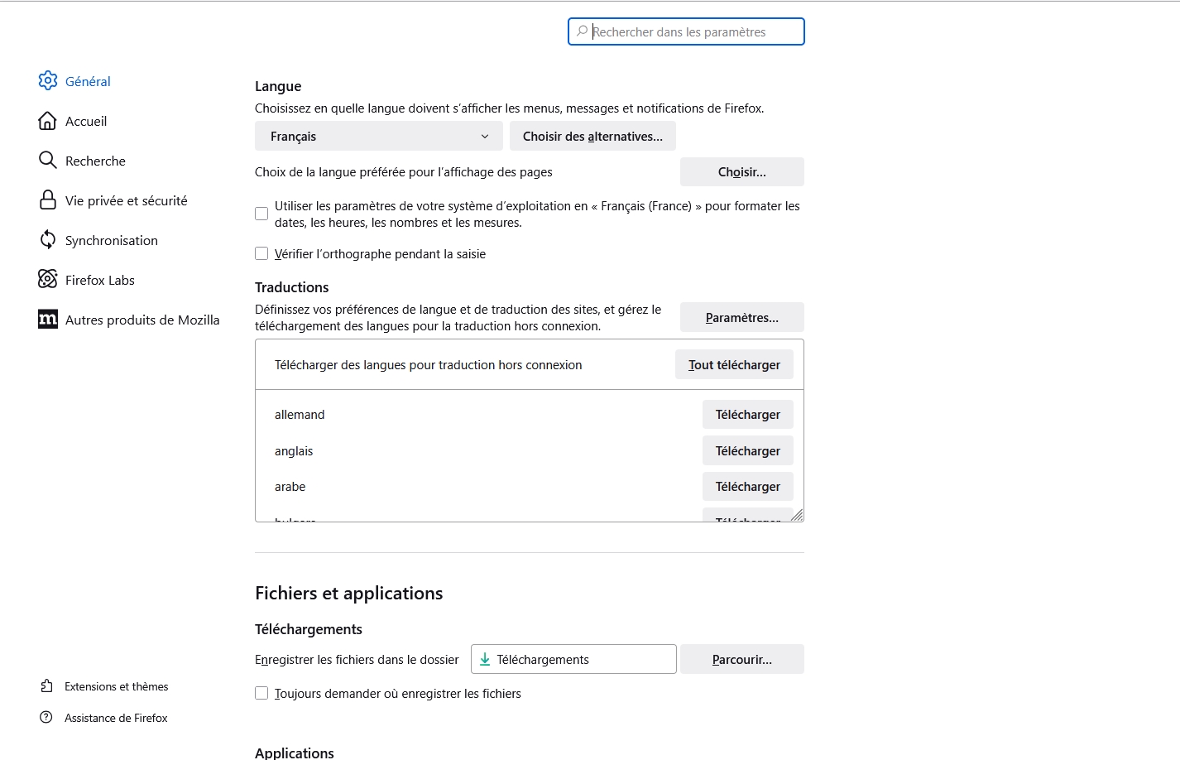Enable spell-check while typing checkbox

point(261,254)
